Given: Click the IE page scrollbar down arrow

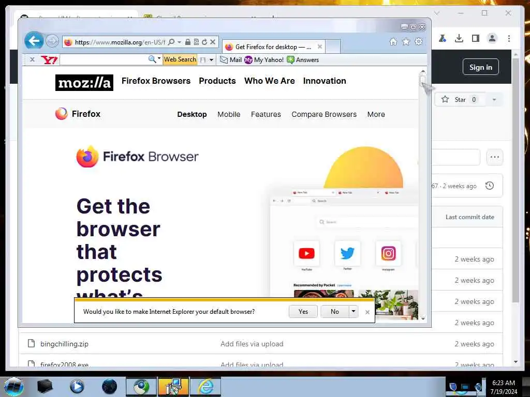Looking at the screenshot, I should tap(423, 318).
